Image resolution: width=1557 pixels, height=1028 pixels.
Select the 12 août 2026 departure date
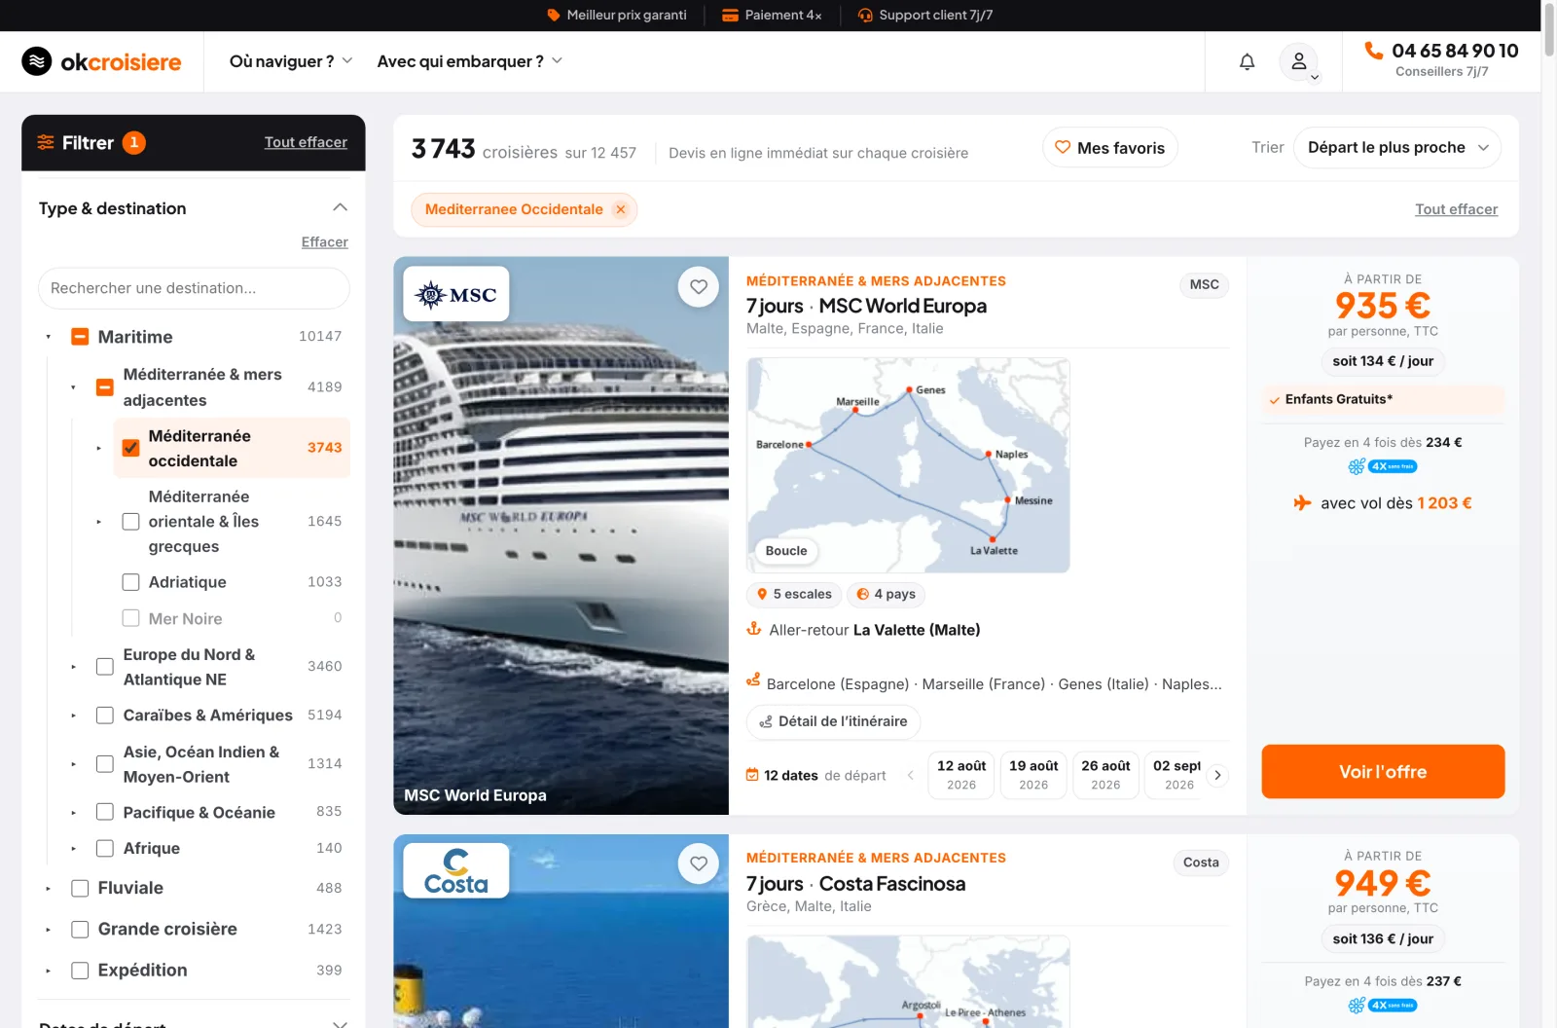tap(961, 775)
